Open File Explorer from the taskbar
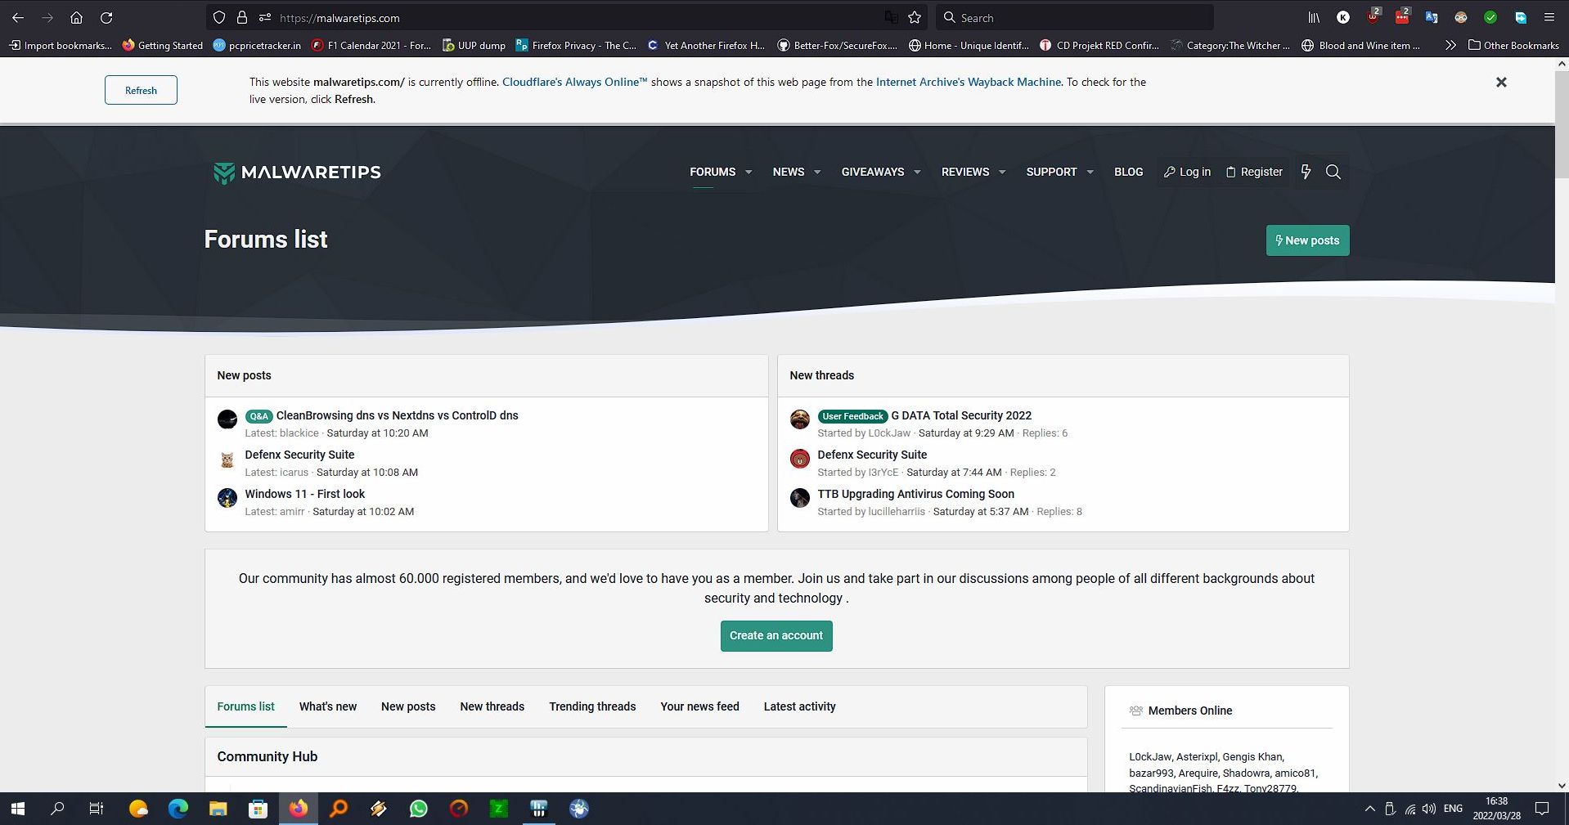Image resolution: width=1569 pixels, height=825 pixels. [x=218, y=809]
